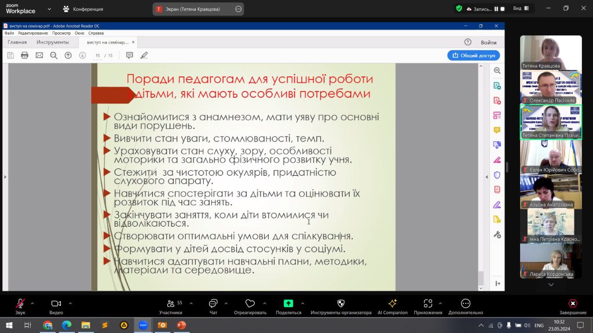Switch to the Инструменты tab

click(x=53, y=42)
